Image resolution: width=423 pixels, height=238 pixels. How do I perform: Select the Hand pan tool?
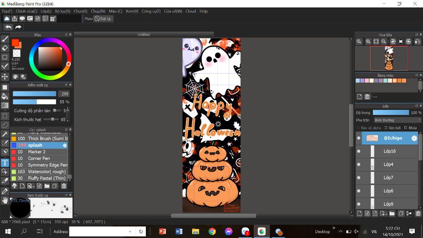[5, 200]
